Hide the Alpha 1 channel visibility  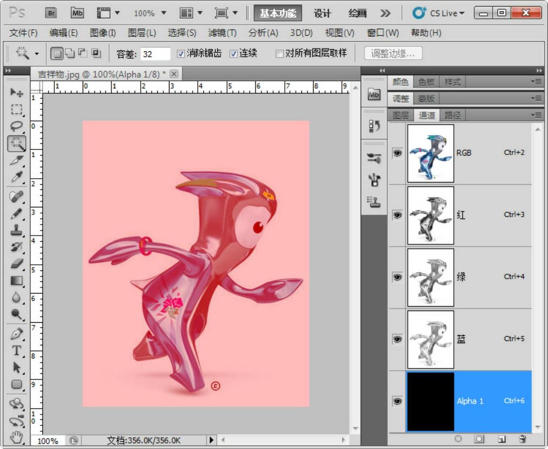click(397, 401)
